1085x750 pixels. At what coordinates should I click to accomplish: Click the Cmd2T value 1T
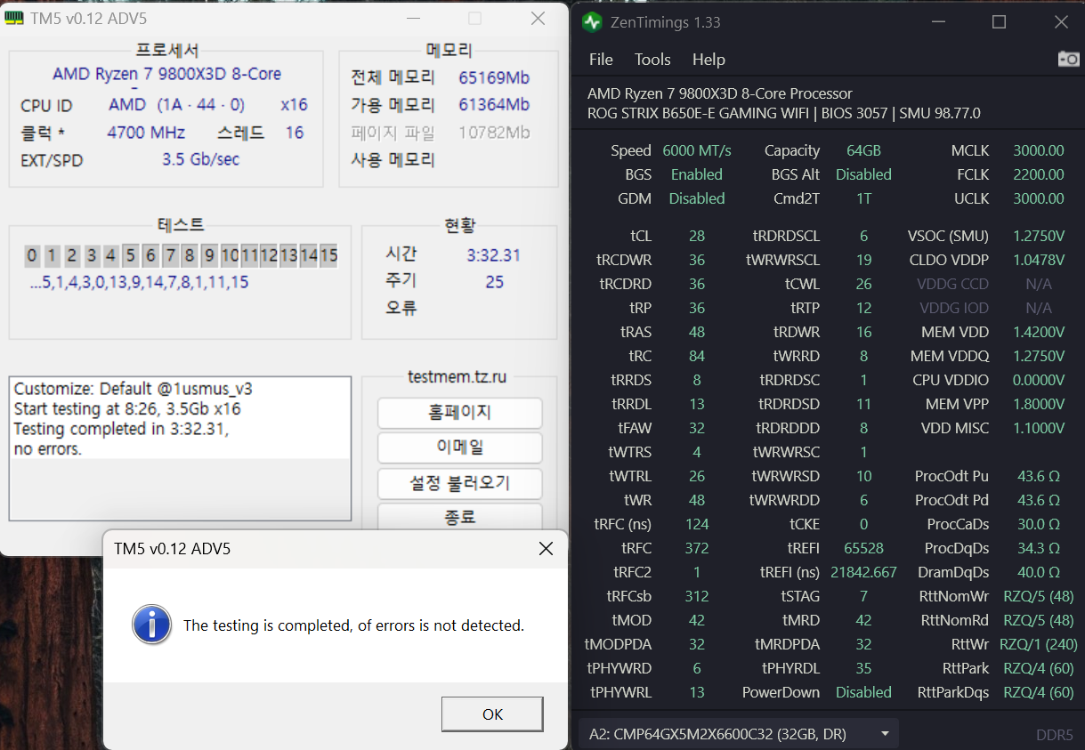pyautogui.click(x=864, y=198)
